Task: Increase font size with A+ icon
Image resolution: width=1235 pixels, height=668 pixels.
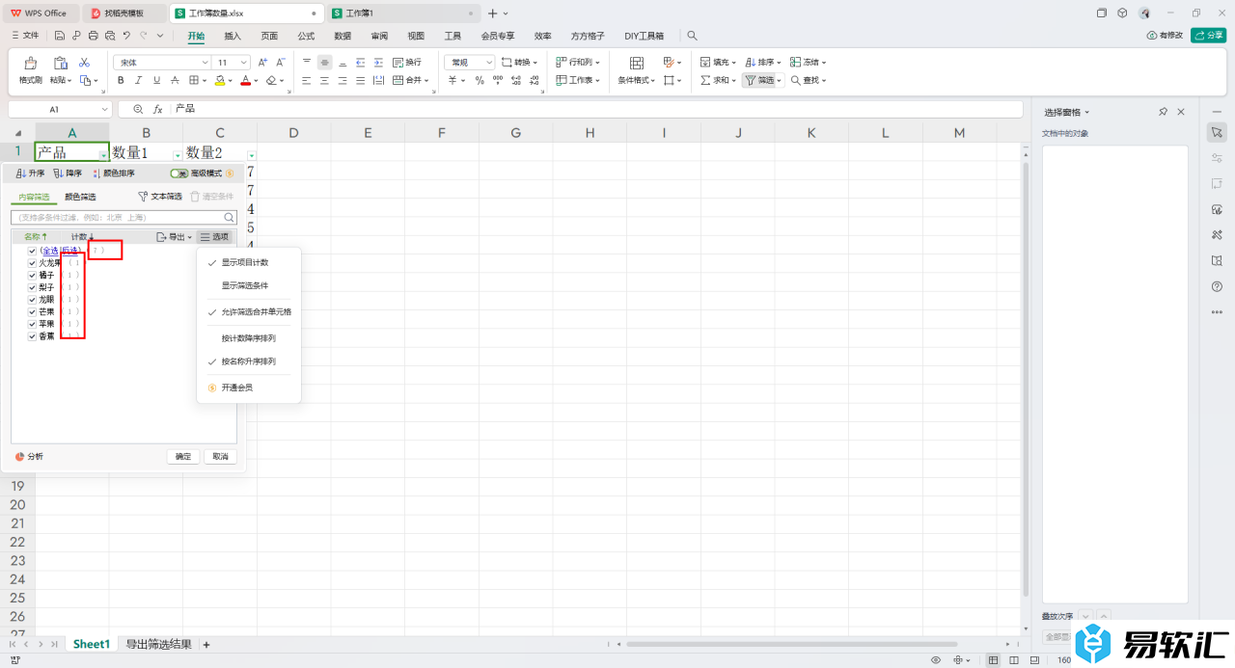Action: point(262,62)
